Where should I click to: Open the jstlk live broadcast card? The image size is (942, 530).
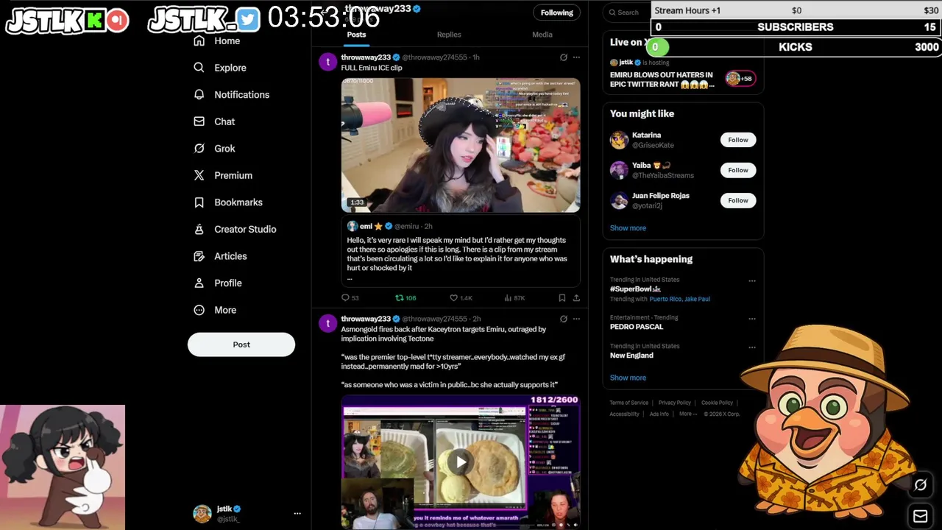click(x=683, y=74)
